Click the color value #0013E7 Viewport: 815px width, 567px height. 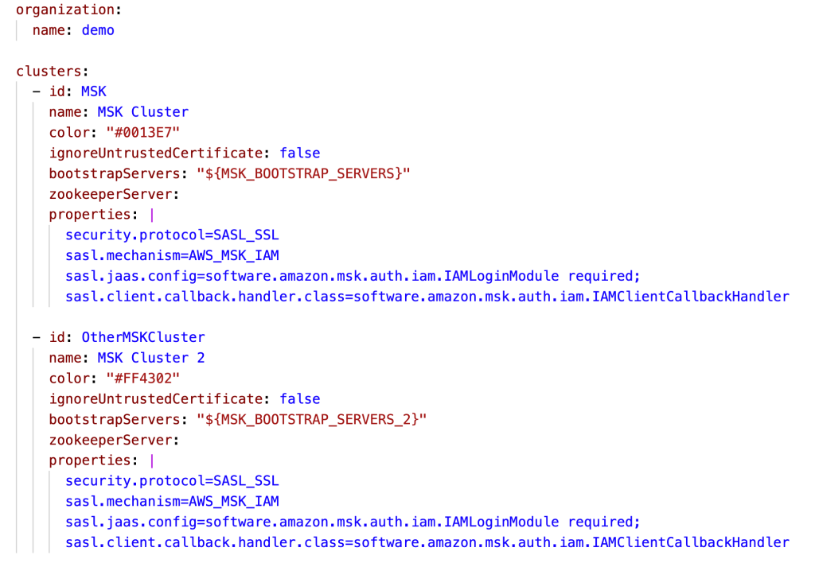(143, 132)
